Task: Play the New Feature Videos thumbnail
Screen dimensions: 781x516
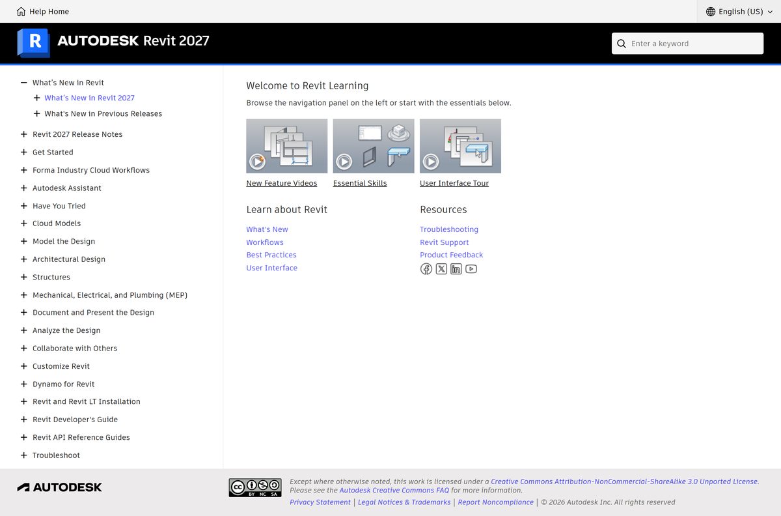Action: tap(287, 146)
